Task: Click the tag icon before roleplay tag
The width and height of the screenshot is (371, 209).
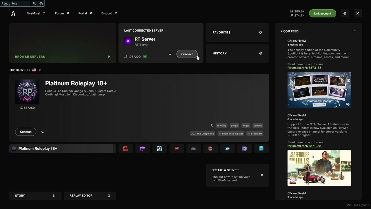Action: point(212,125)
